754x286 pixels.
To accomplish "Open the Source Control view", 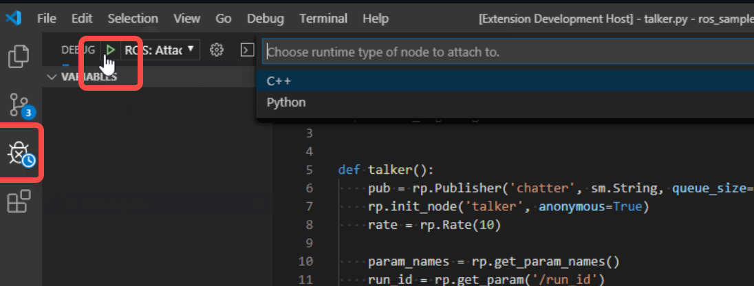I will [x=21, y=105].
